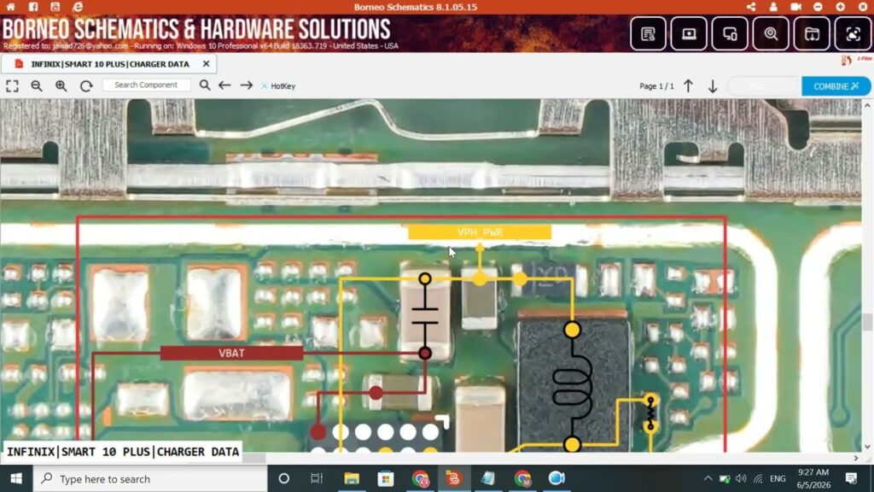Open the user account icon
Screen dimensions: 874x492
[x=773, y=7]
